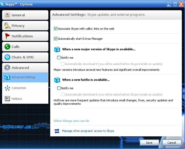Open the Chats & SMS section
This screenshot has width=185, height=149.
coord(25,57)
